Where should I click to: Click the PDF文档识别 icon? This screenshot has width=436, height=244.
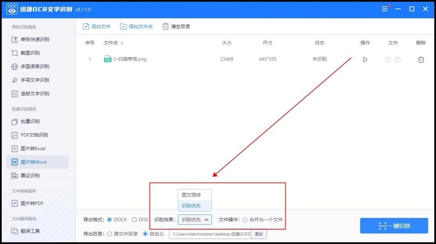[x=15, y=135]
